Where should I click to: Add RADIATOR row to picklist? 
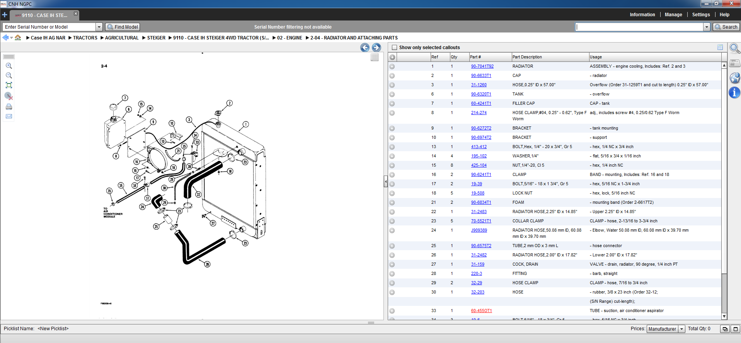[392, 67]
